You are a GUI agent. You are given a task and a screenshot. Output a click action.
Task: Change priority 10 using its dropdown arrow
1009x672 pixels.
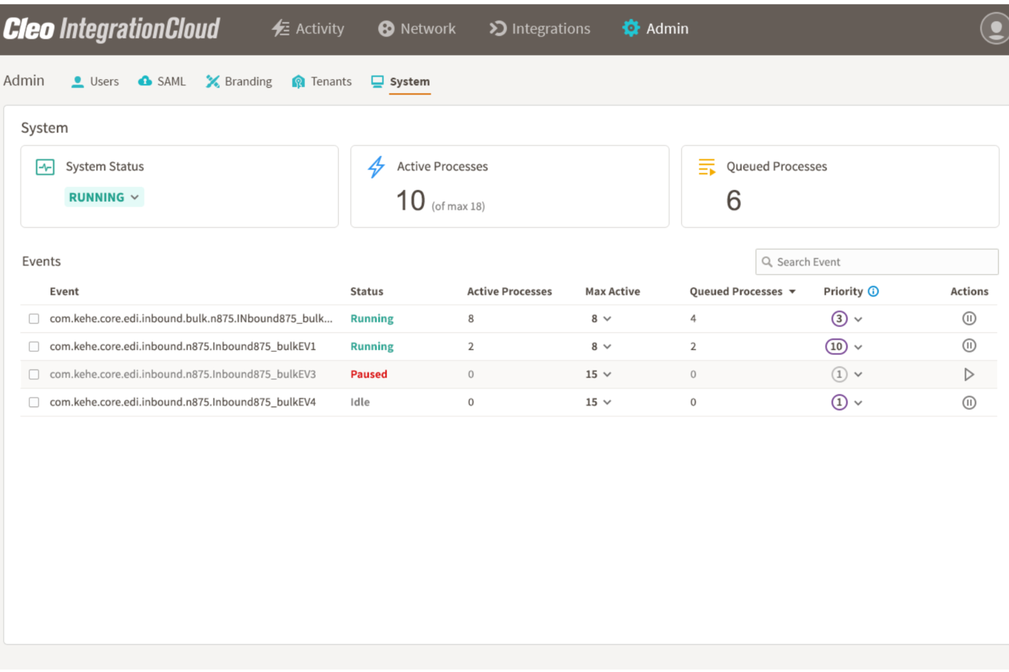click(x=858, y=346)
